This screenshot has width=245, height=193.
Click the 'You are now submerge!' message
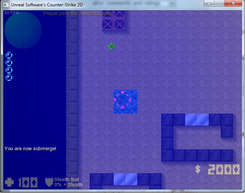point(30,149)
